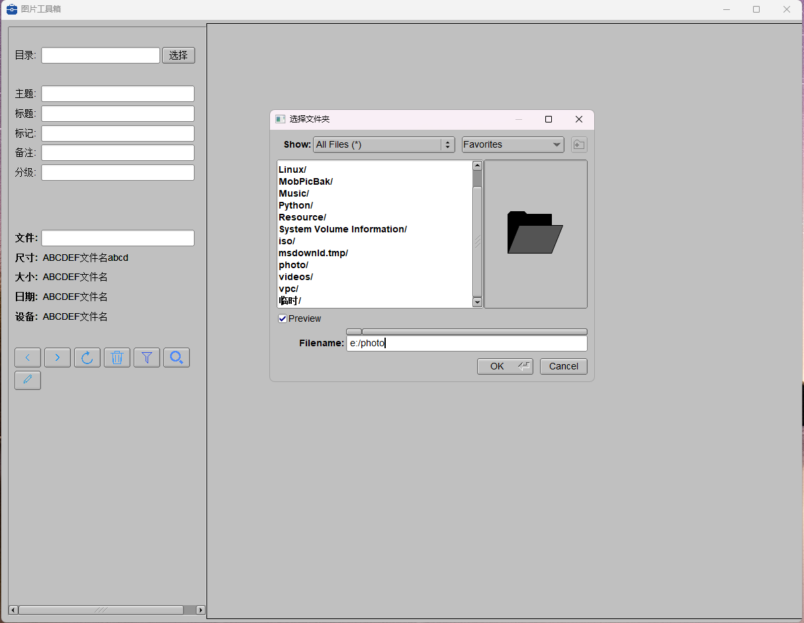Open the filter funnel icon

[147, 358]
